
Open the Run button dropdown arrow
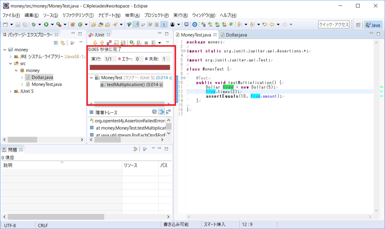pyautogui.click(x=52, y=24)
